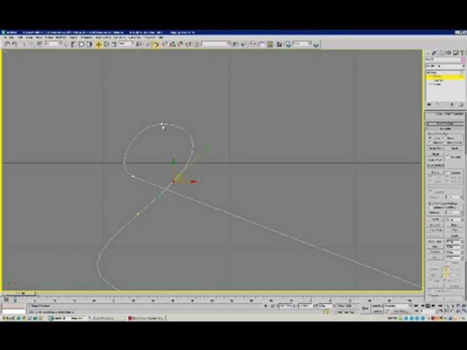Screen dimensions: 467x350
Task: Click the Pan viewport navigation icon
Action: (x=453, y=311)
